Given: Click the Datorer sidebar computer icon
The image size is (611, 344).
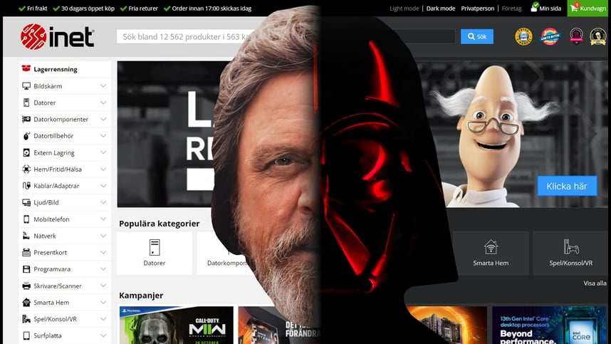Looking at the screenshot, I should [x=26, y=103].
